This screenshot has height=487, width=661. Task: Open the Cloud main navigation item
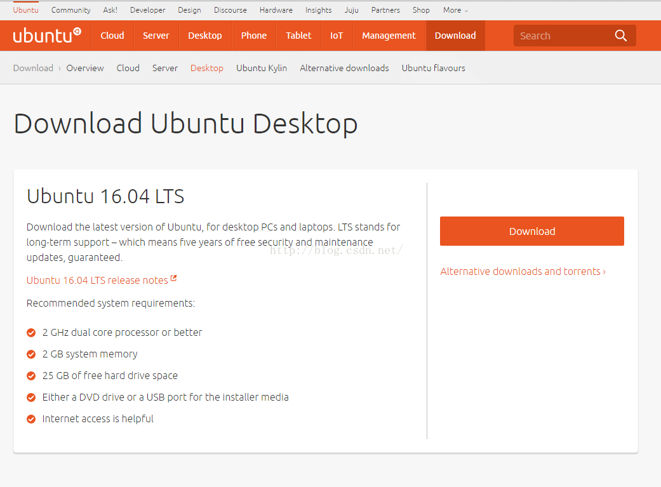click(x=112, y=36)
